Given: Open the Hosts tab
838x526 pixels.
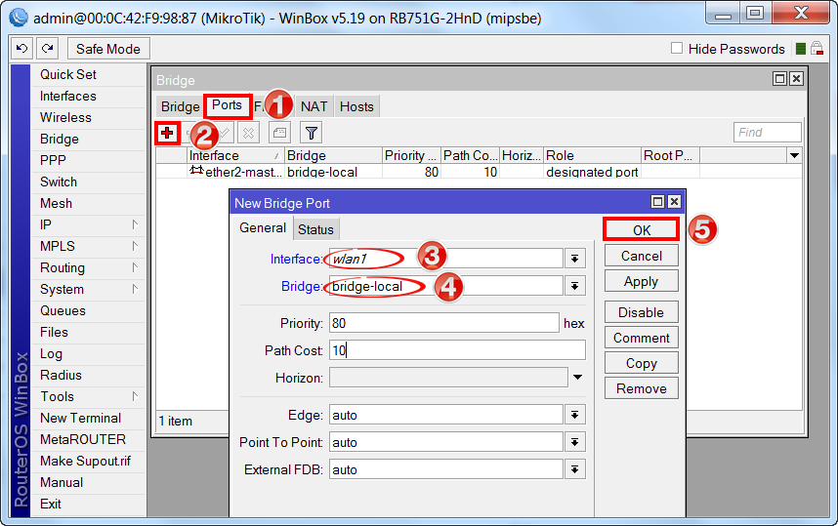Looking at the screenshot, I should click(x=356, y=106).
